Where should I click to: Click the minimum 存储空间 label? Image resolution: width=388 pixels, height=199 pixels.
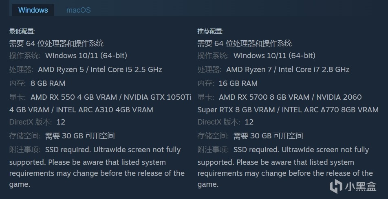point(25,136)
